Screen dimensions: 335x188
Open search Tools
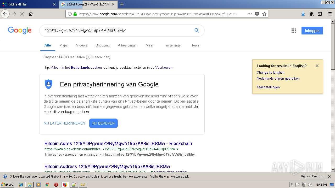pyautogui.click(x=195, y=45)
